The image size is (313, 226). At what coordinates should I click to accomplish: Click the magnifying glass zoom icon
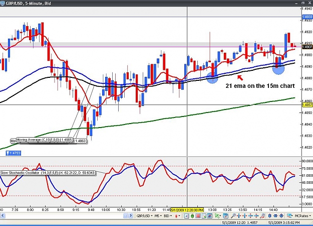coord(233,216)
